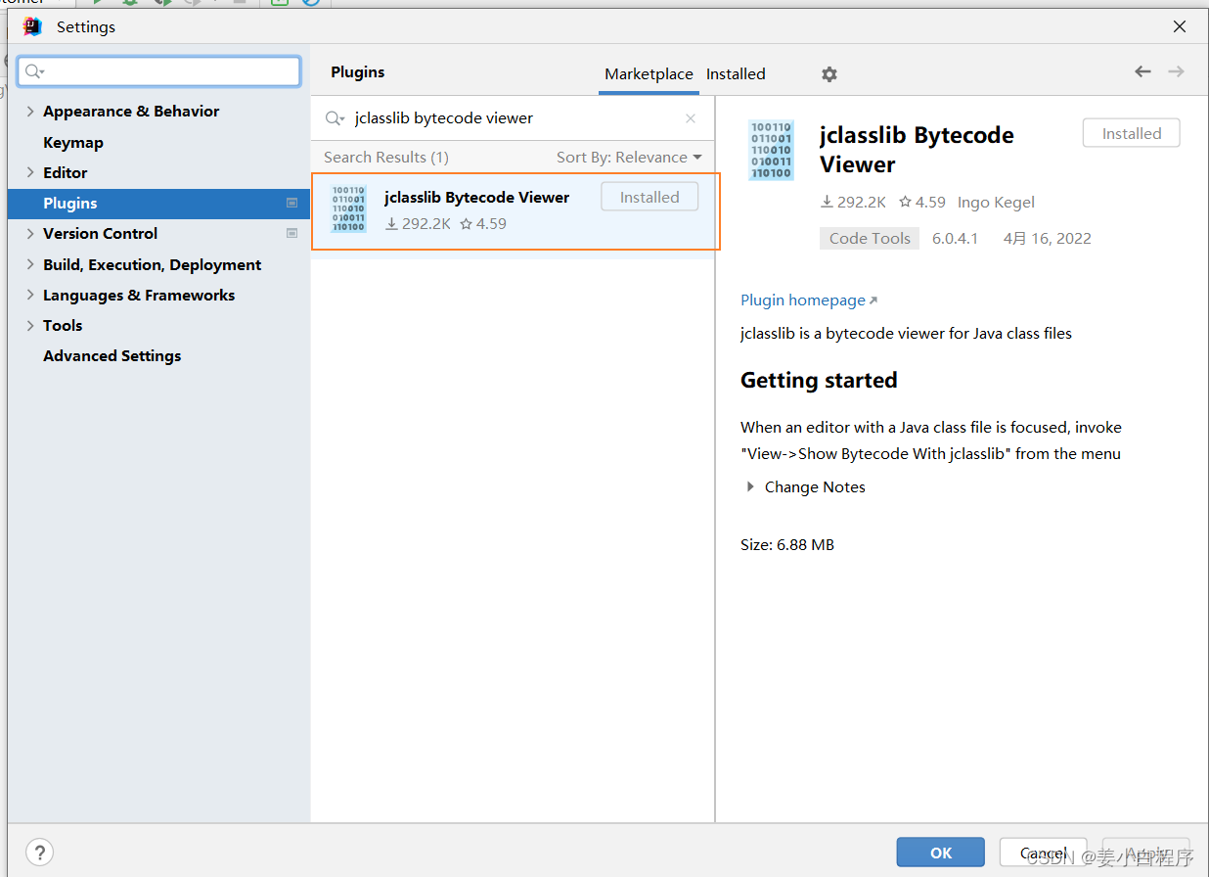The height and width of the screenshot is (877, 1209).
Task: Expand the Tools section
Action: pos(30,325)
